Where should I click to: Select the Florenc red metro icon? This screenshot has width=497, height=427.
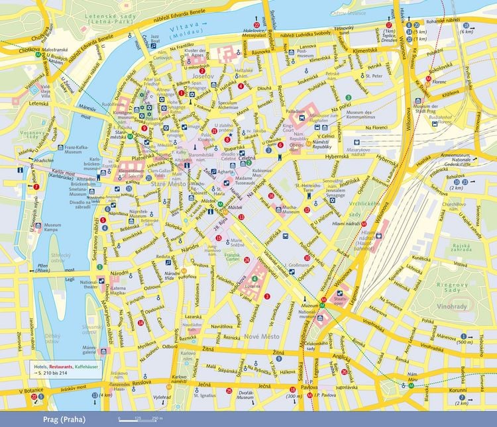pos(429,79)
